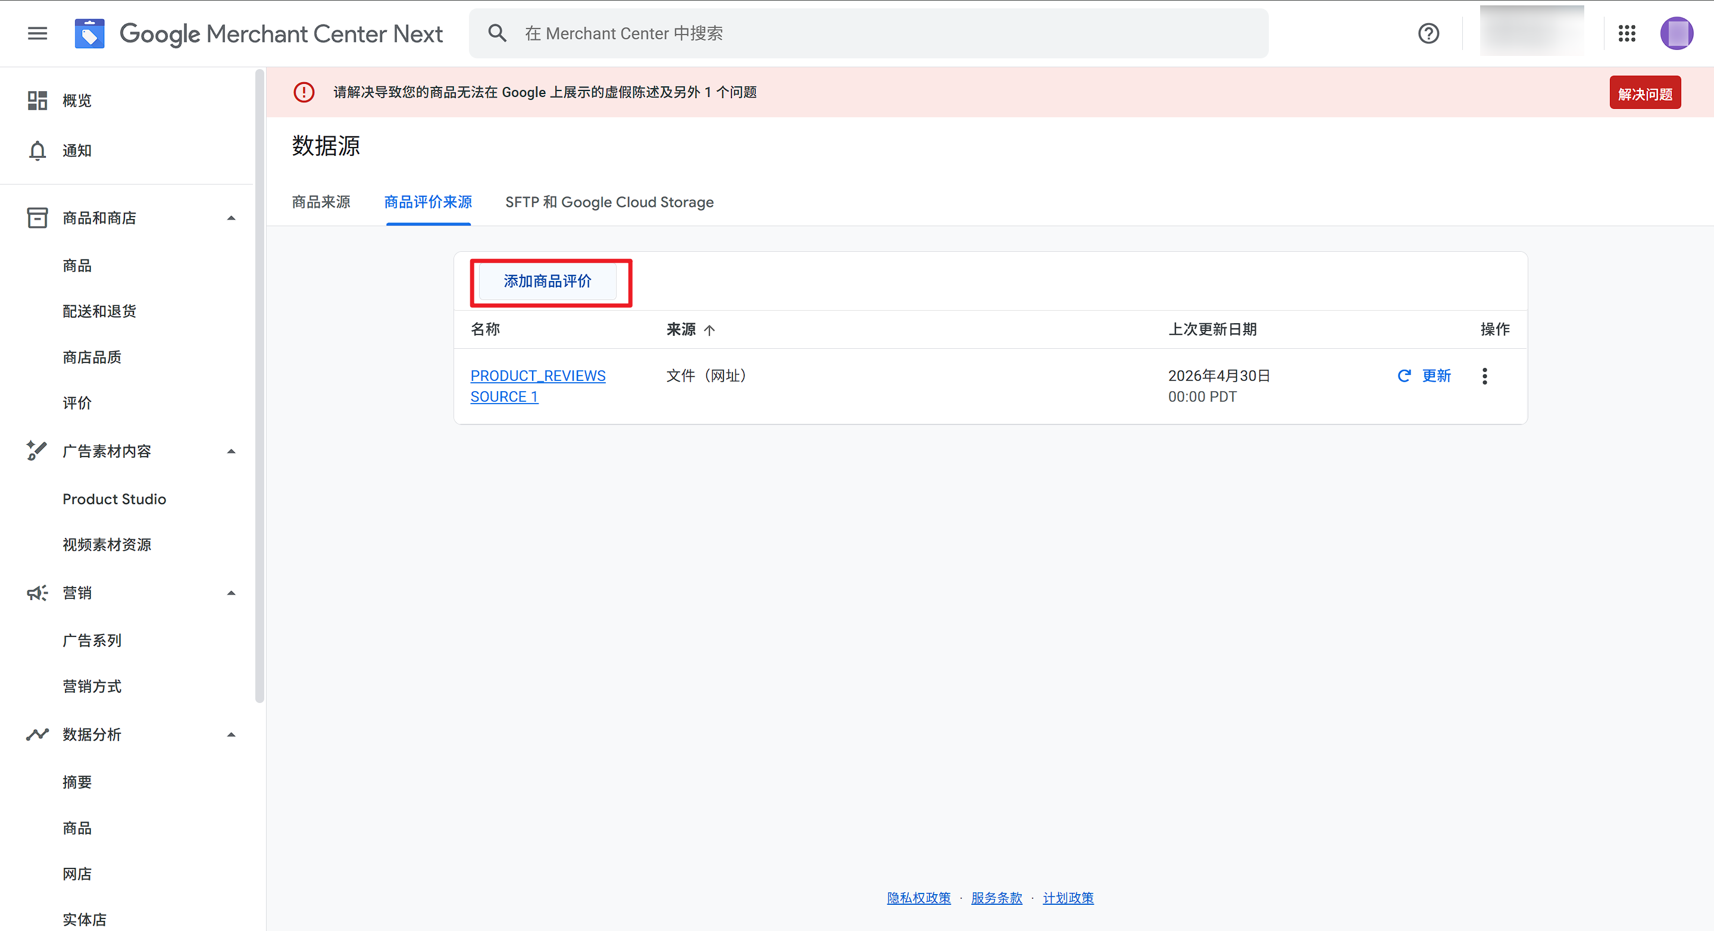
Task: Switch to the 商品来源 tab
Action: pyautogui.click(x=321, y=202)
